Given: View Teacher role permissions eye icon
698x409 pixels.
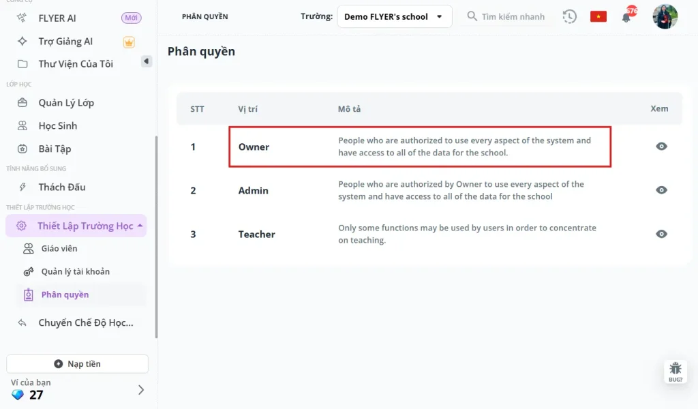Looking at the screenshot, I should (661, 234).
